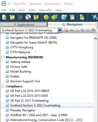This screenshot has height=122, width=98.
Task: Click the disc save icon
Action: tap(28, 17)
